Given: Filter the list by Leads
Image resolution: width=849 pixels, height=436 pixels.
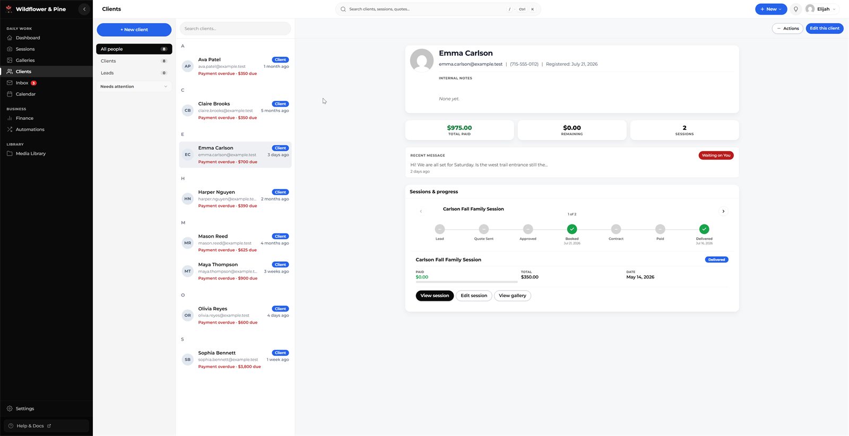Looking at the screenshot, I should pos(134,73).
